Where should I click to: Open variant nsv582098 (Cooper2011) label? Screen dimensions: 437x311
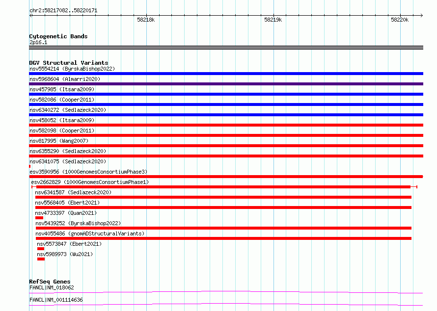[62, 130]
